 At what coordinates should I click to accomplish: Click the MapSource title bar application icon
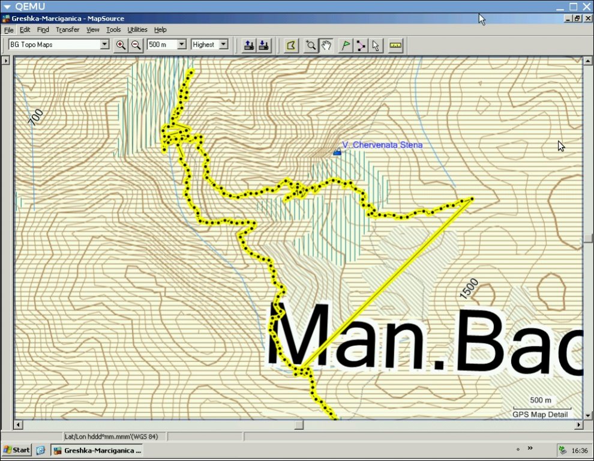point(5,19)
